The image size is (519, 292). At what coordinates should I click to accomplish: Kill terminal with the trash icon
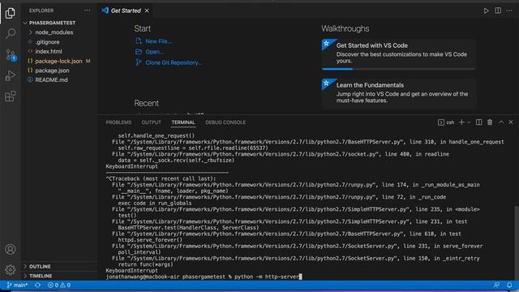pos(490,122)
